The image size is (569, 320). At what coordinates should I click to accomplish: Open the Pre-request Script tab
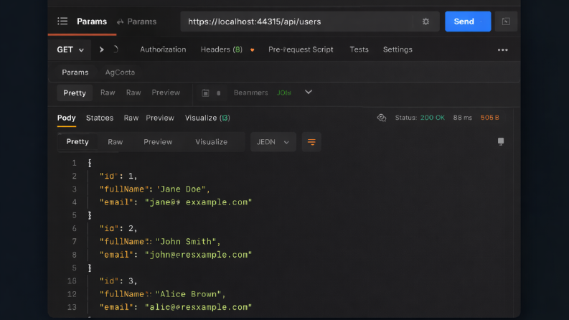point(301,50)
